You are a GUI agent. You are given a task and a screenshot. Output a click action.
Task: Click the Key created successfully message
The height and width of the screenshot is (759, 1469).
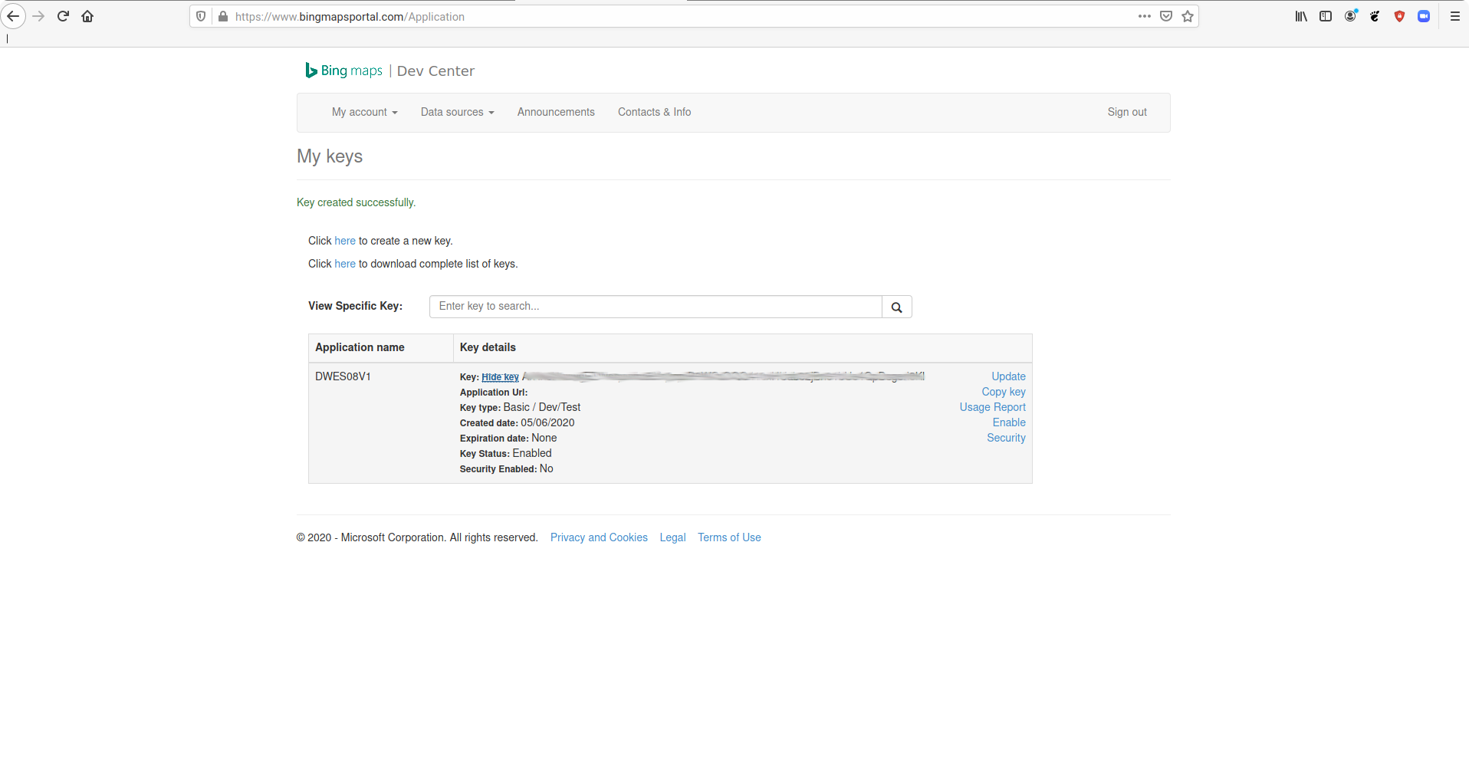[356, 202]
